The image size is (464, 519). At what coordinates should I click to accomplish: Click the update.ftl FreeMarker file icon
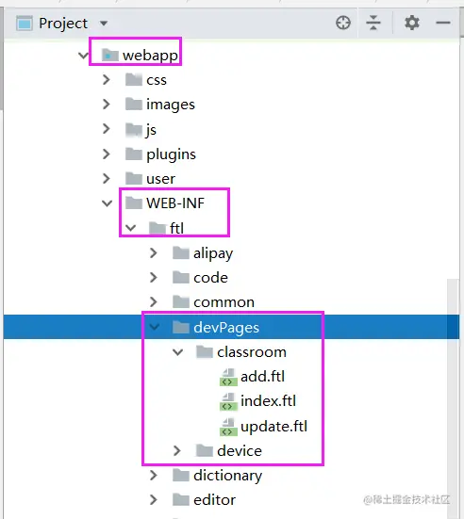pyautogui.click(x=228, y=427)
